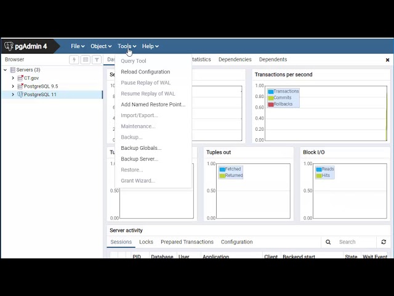Click the Servers group icon
394x296 pixels.
[x=12, y=70]
